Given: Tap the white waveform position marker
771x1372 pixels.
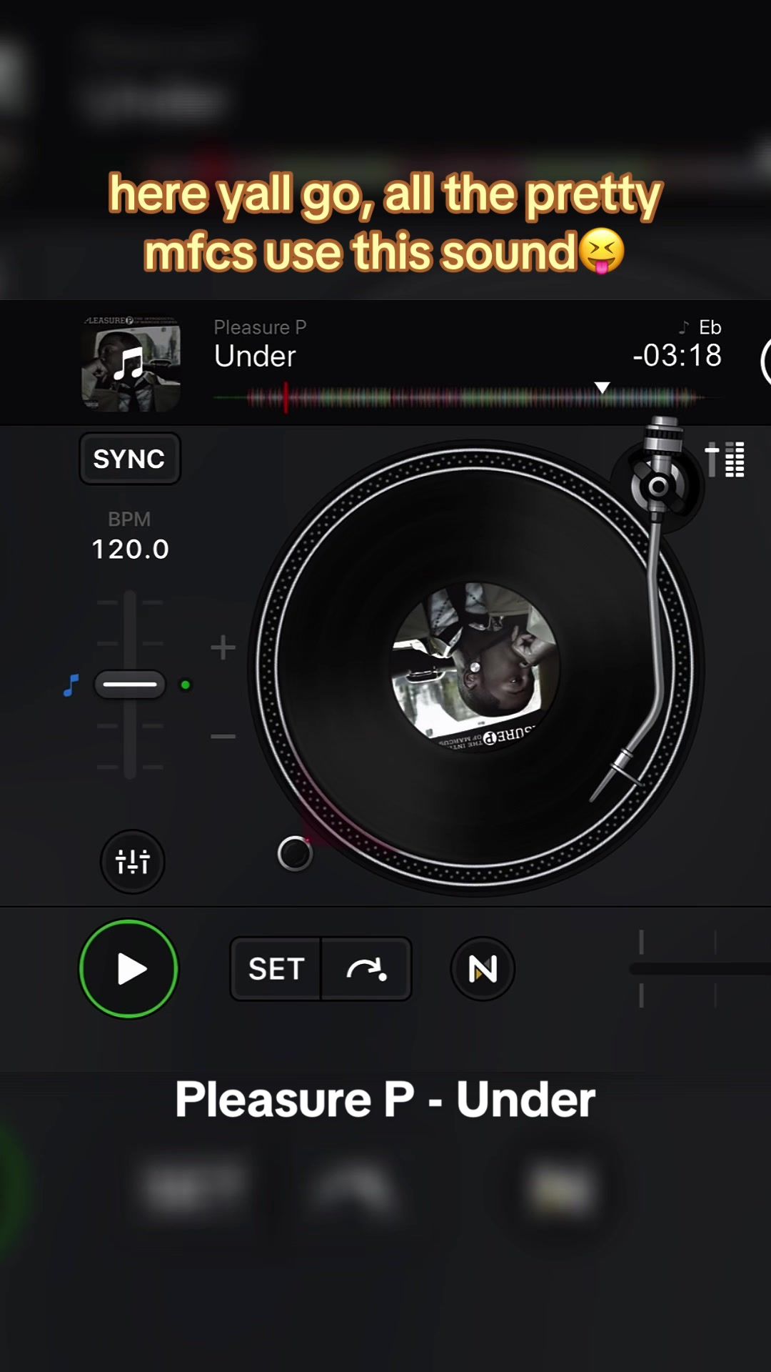Looking at the screenshot, I should (x=603, y=387).
